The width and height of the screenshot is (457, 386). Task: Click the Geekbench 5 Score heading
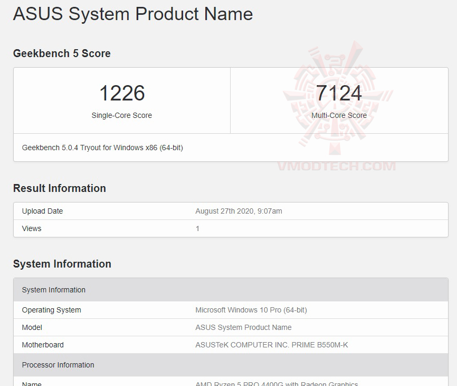click(62, 53)
